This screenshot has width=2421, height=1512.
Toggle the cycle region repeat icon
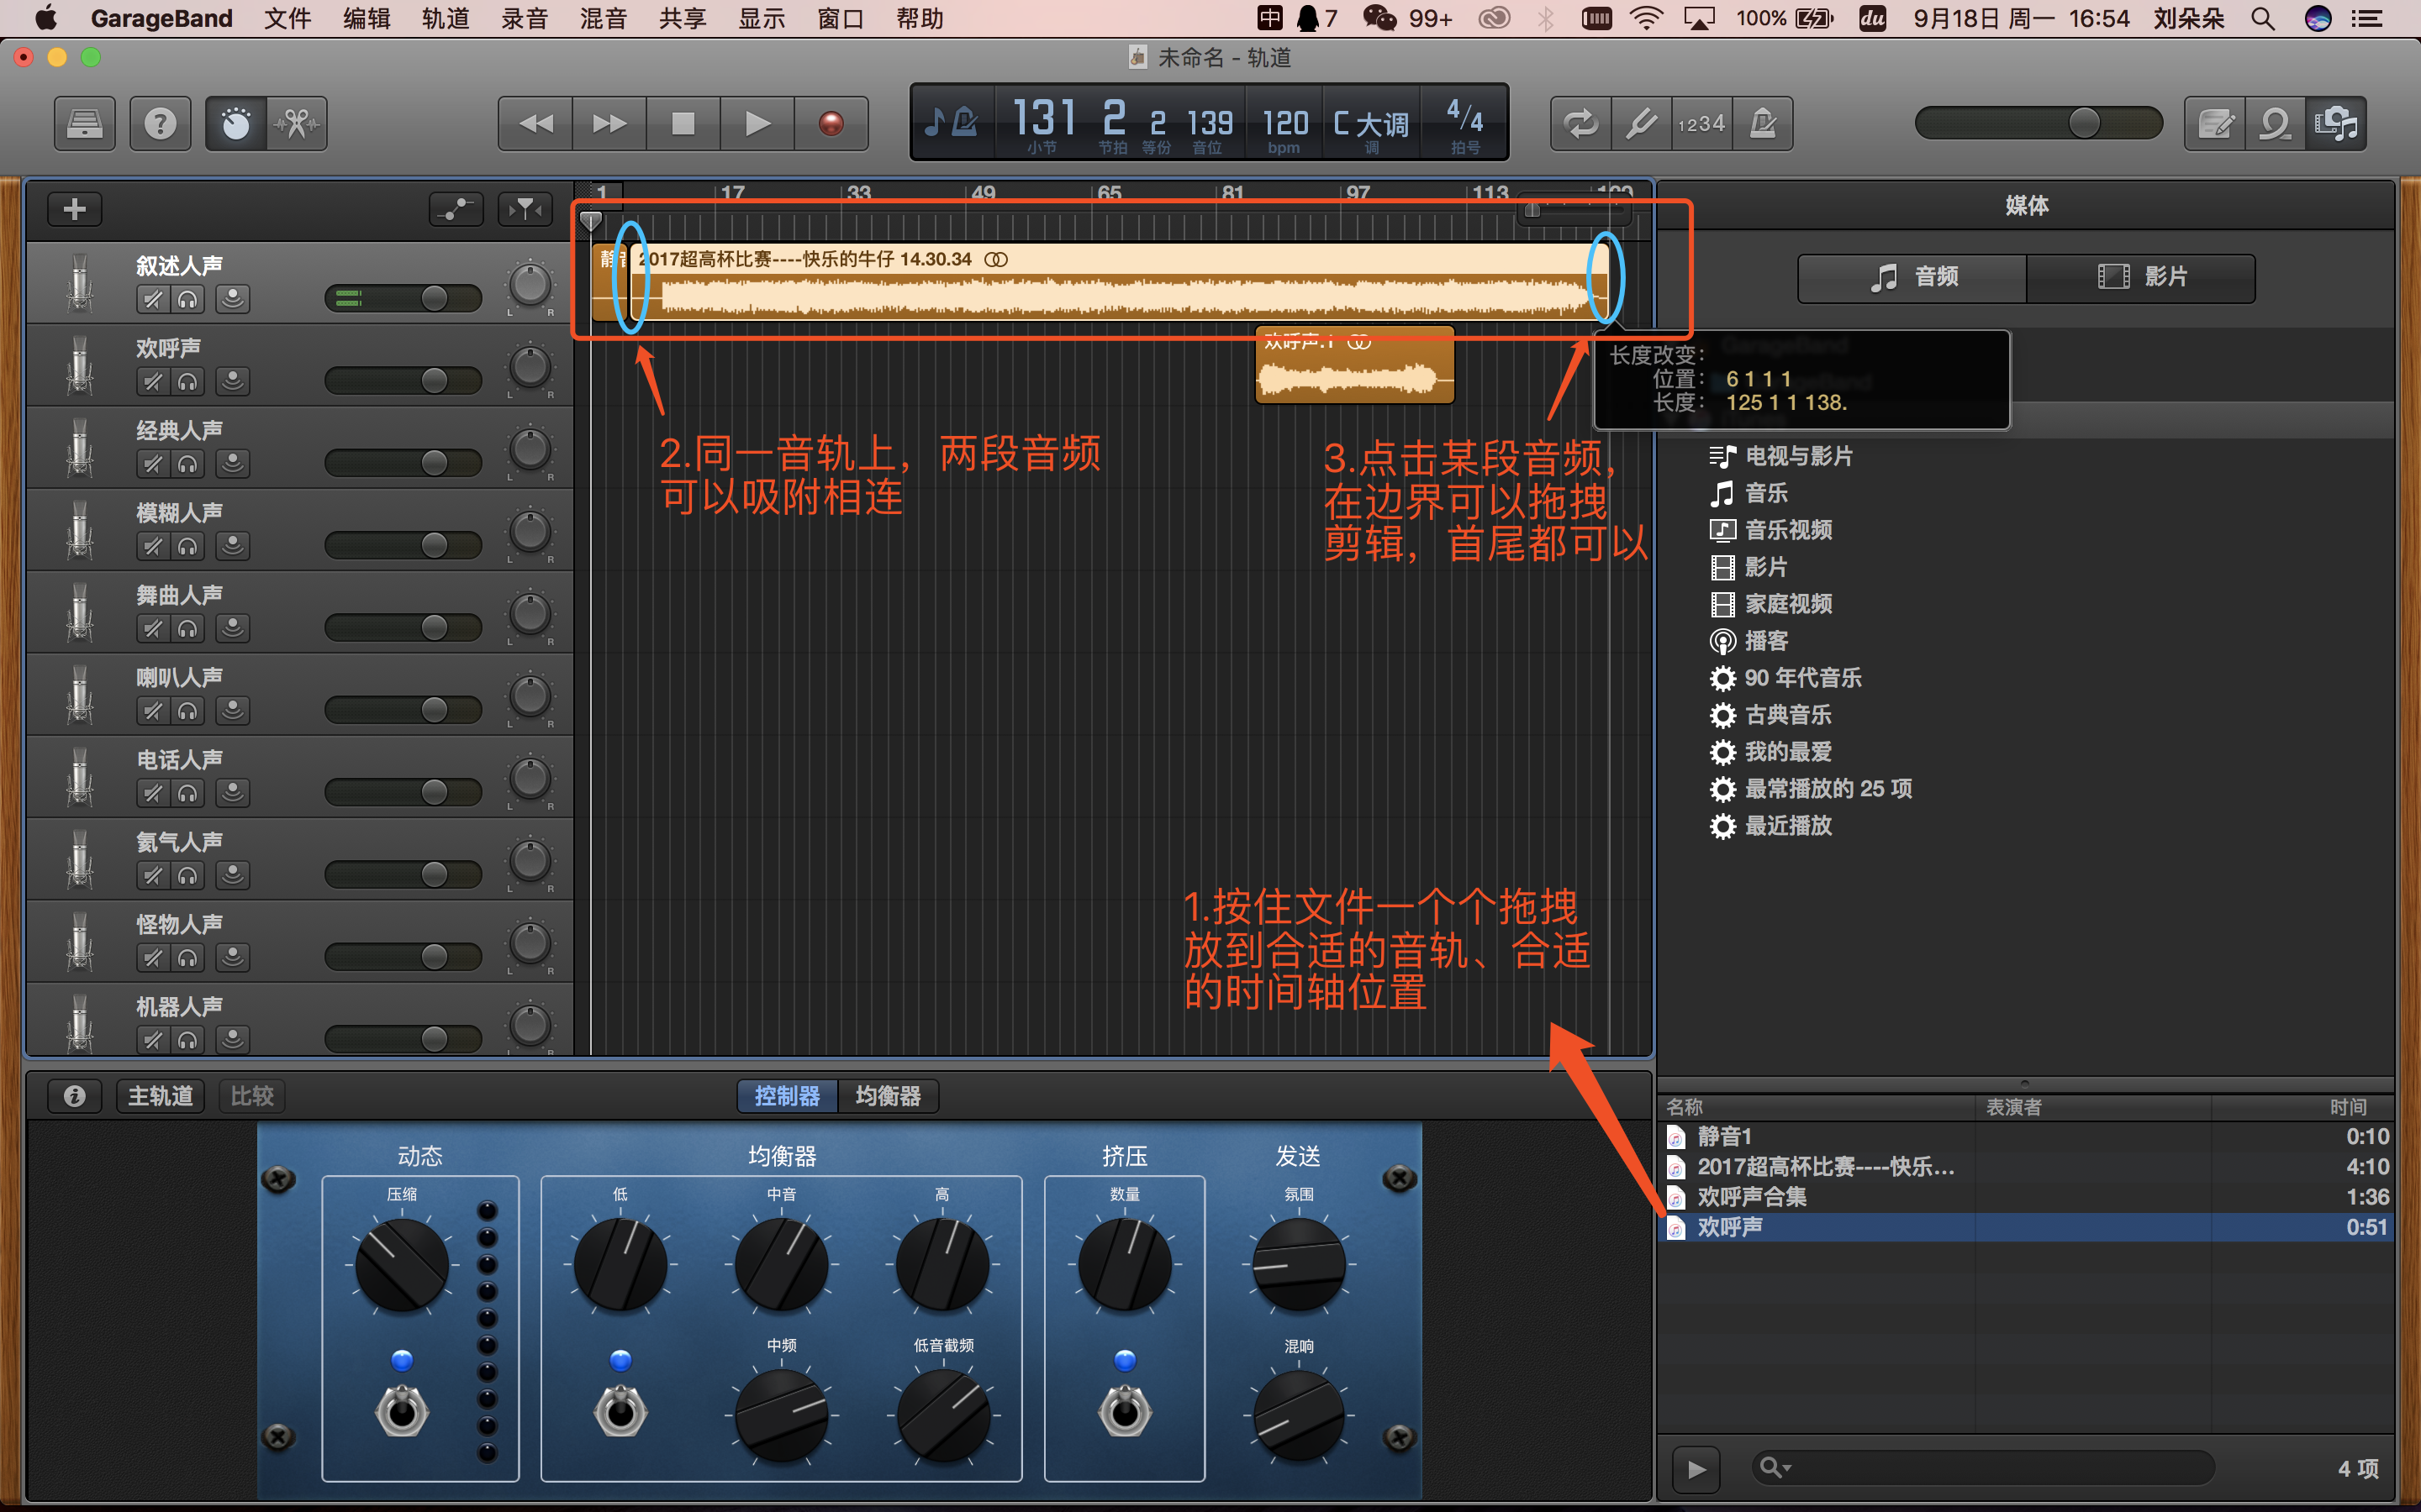tap(1580, 123)
